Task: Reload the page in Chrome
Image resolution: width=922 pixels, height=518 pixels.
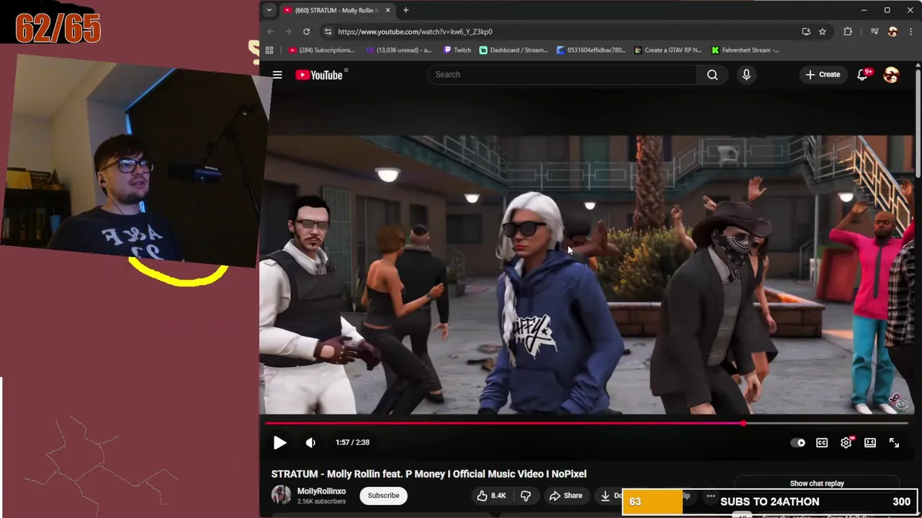Action: click(306, 32)
